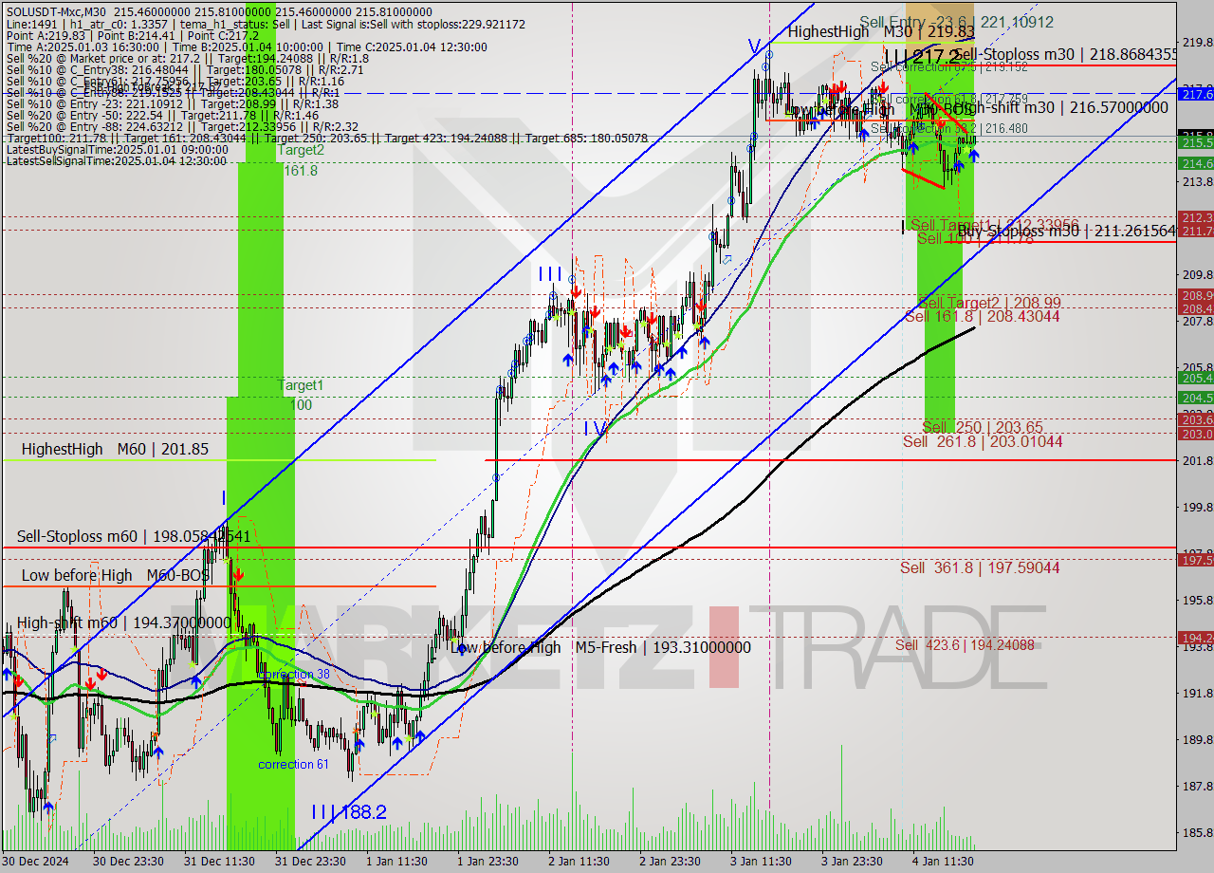Click 'Sell Entry -23.6 | 221.10912' label
The width and height of the screenshot is (1214, 873).
click(x=956, y=21)
